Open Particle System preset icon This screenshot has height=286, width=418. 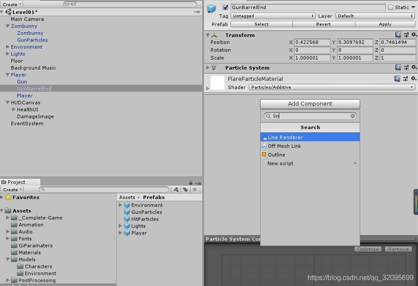[x=406, y=68]
